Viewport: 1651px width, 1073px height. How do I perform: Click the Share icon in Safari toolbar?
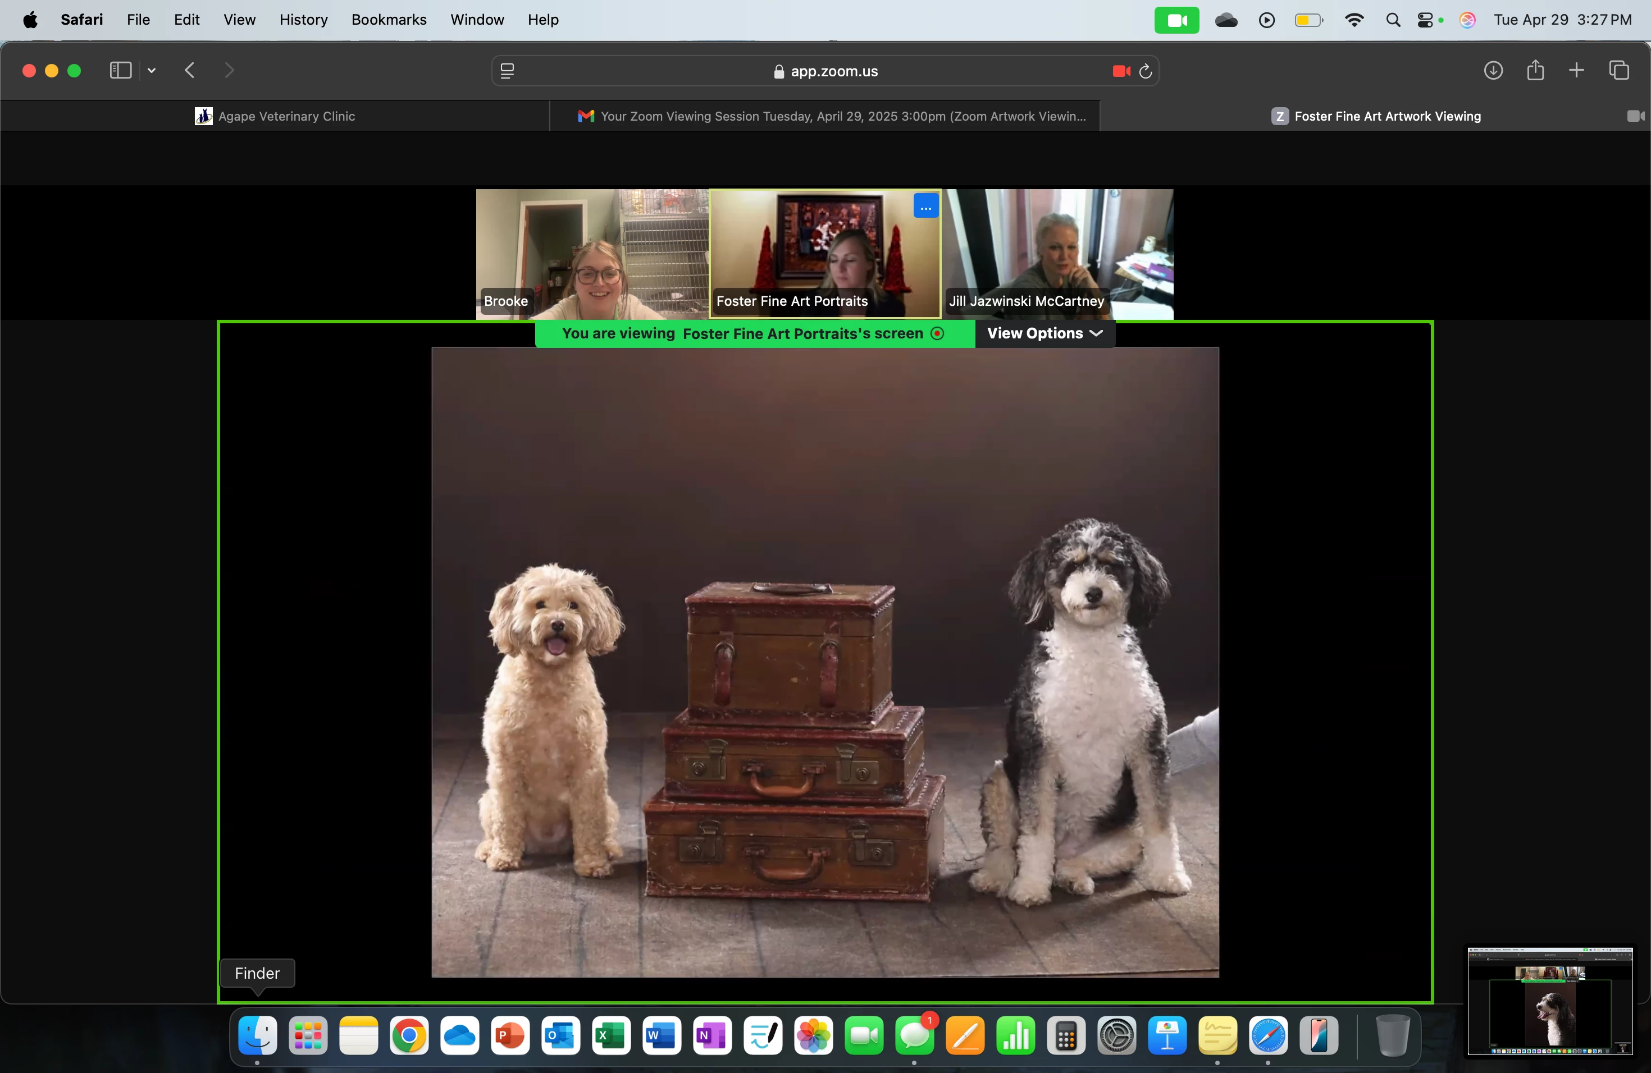[x=1535, y=70]
